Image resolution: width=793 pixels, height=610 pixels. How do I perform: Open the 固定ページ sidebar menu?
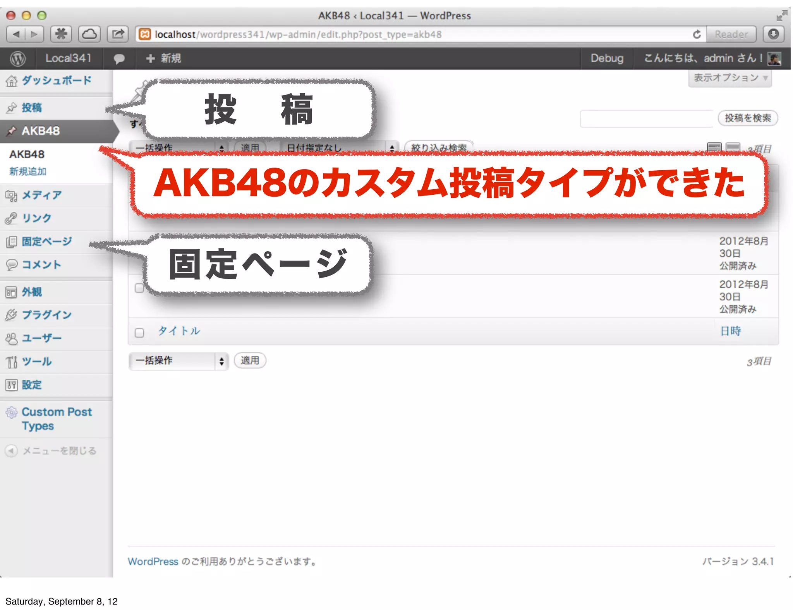[x=47, y=242]
